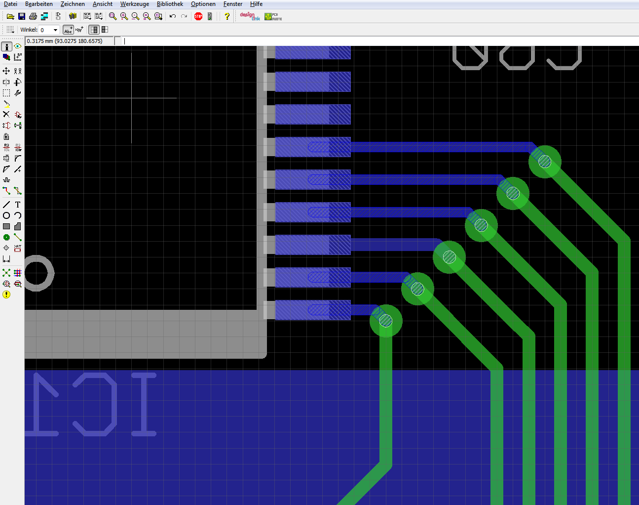Click the Print icon
The width and height of the screenshot is (639, 505).
tap(33, 16)
